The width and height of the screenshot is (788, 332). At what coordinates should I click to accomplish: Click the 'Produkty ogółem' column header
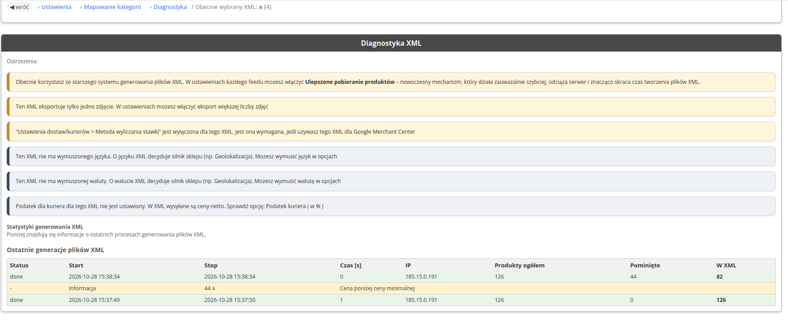point(520,266)
